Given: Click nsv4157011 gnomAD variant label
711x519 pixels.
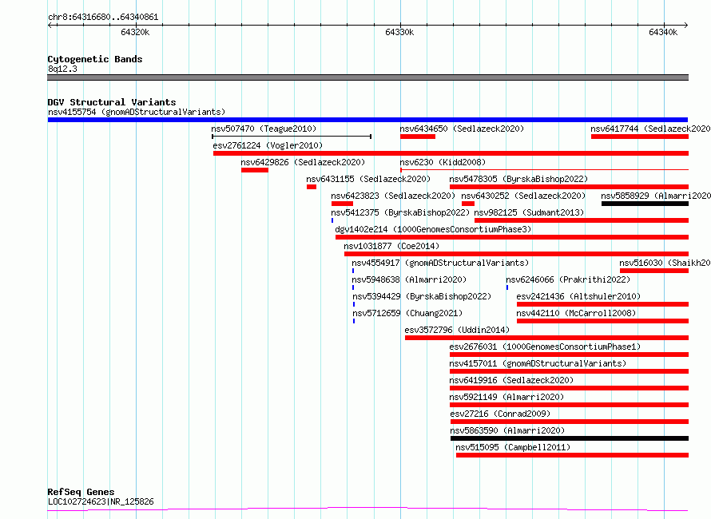Looking at the screenshot, I should (x=538, y=363).
